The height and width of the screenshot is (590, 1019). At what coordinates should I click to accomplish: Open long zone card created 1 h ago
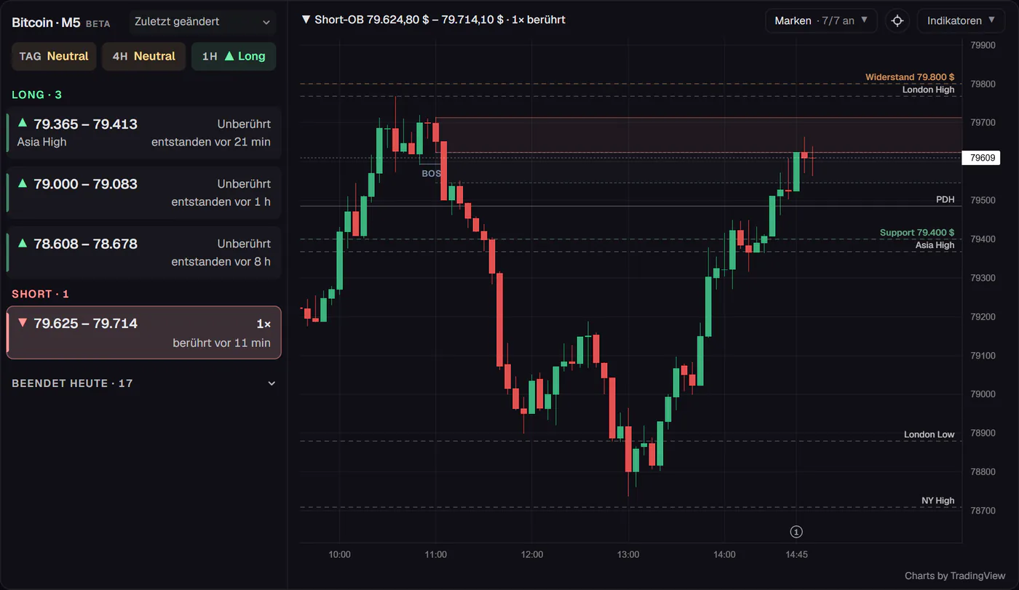pyautogui.click(x=144, y=192)
